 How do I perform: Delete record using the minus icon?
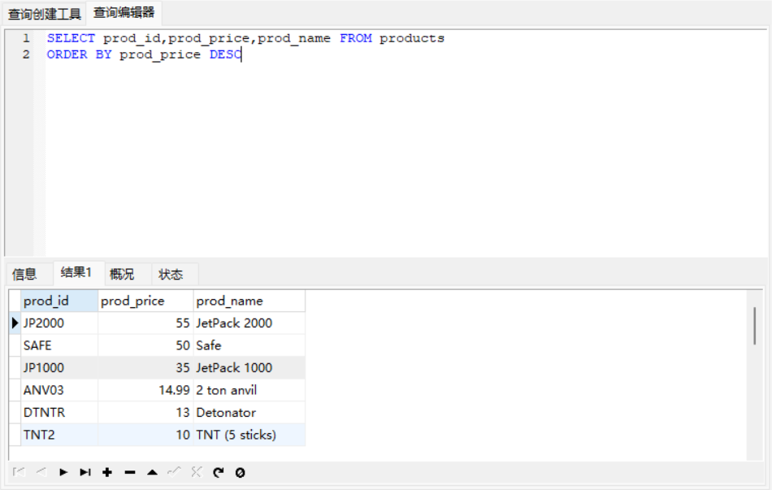[129, 472]
